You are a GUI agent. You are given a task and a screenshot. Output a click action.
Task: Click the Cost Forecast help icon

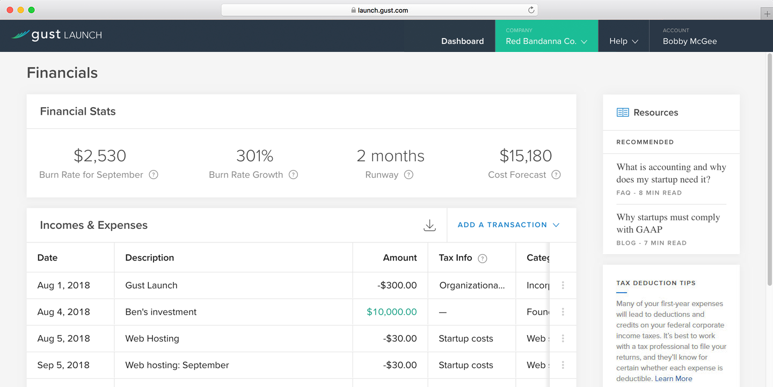coord(556,175)
